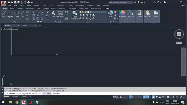This screenshot has width=187, height=105.
Task: Select the Polyline tool
Action: (x=10, y=14)
